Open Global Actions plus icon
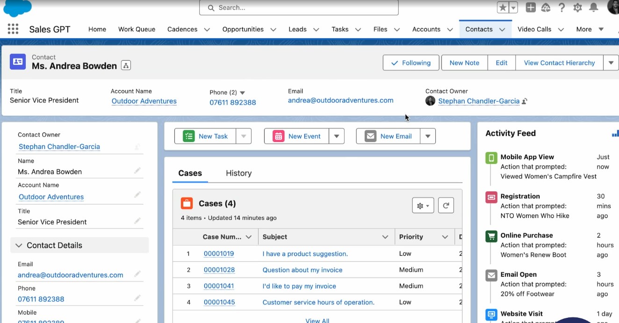 531,7
